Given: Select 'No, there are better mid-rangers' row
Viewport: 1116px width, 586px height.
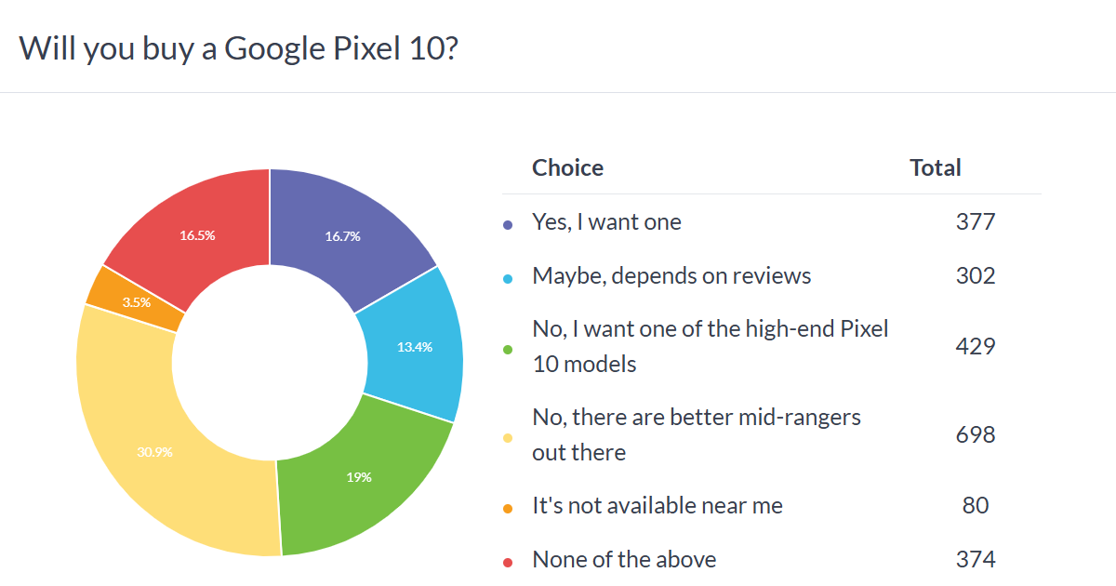Looking at the screenshot, I should [696, 434].
